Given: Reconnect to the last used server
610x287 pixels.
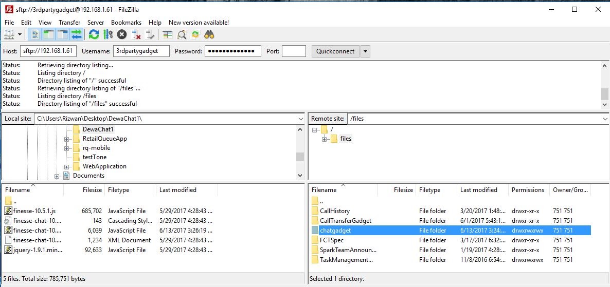Looking at the screenshot, I should click(150, 34).
